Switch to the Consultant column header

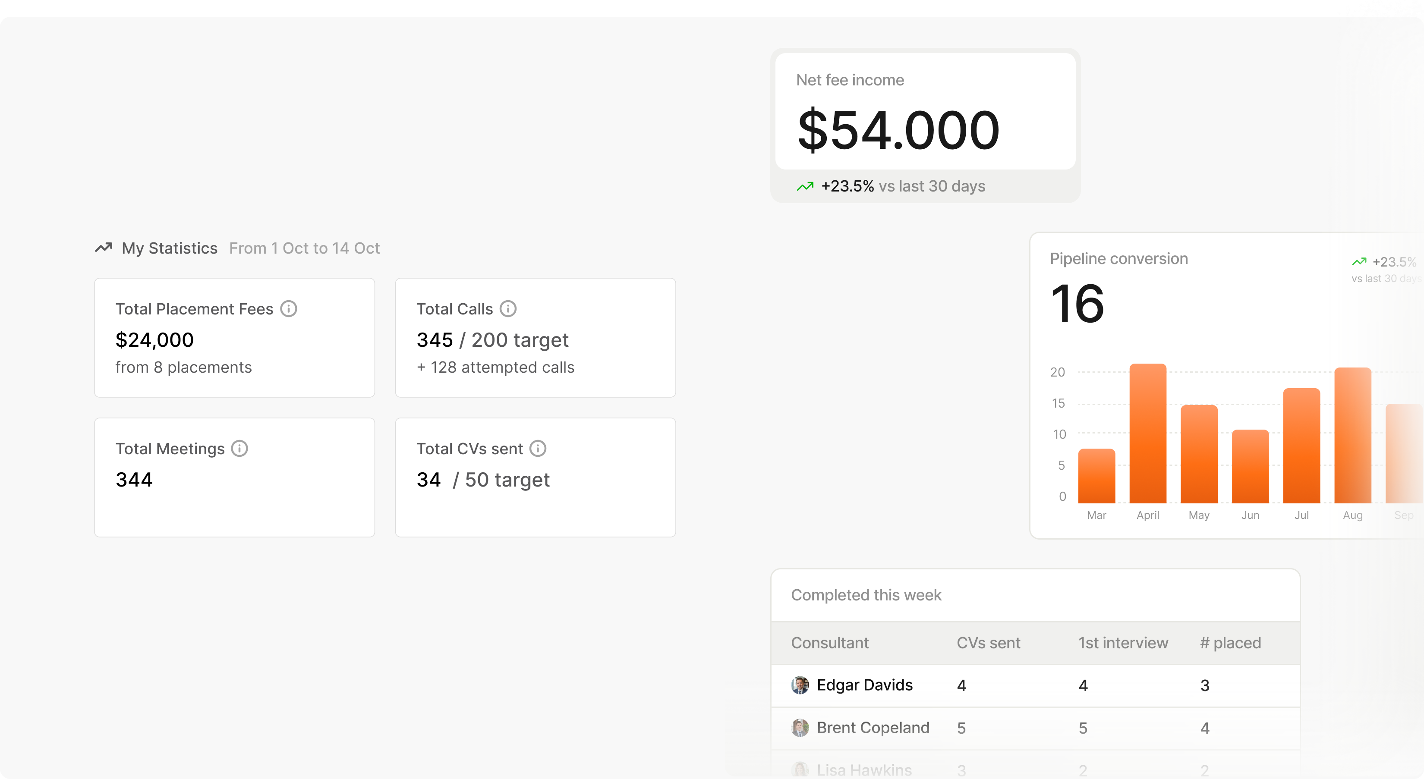(830, 643)
